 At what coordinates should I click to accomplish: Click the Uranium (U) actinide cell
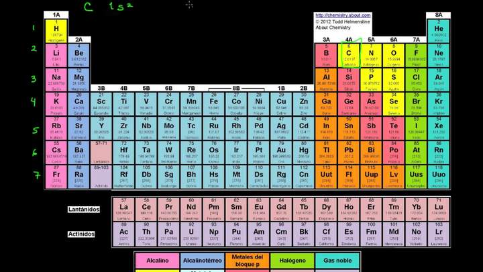(x=191, y=234)
